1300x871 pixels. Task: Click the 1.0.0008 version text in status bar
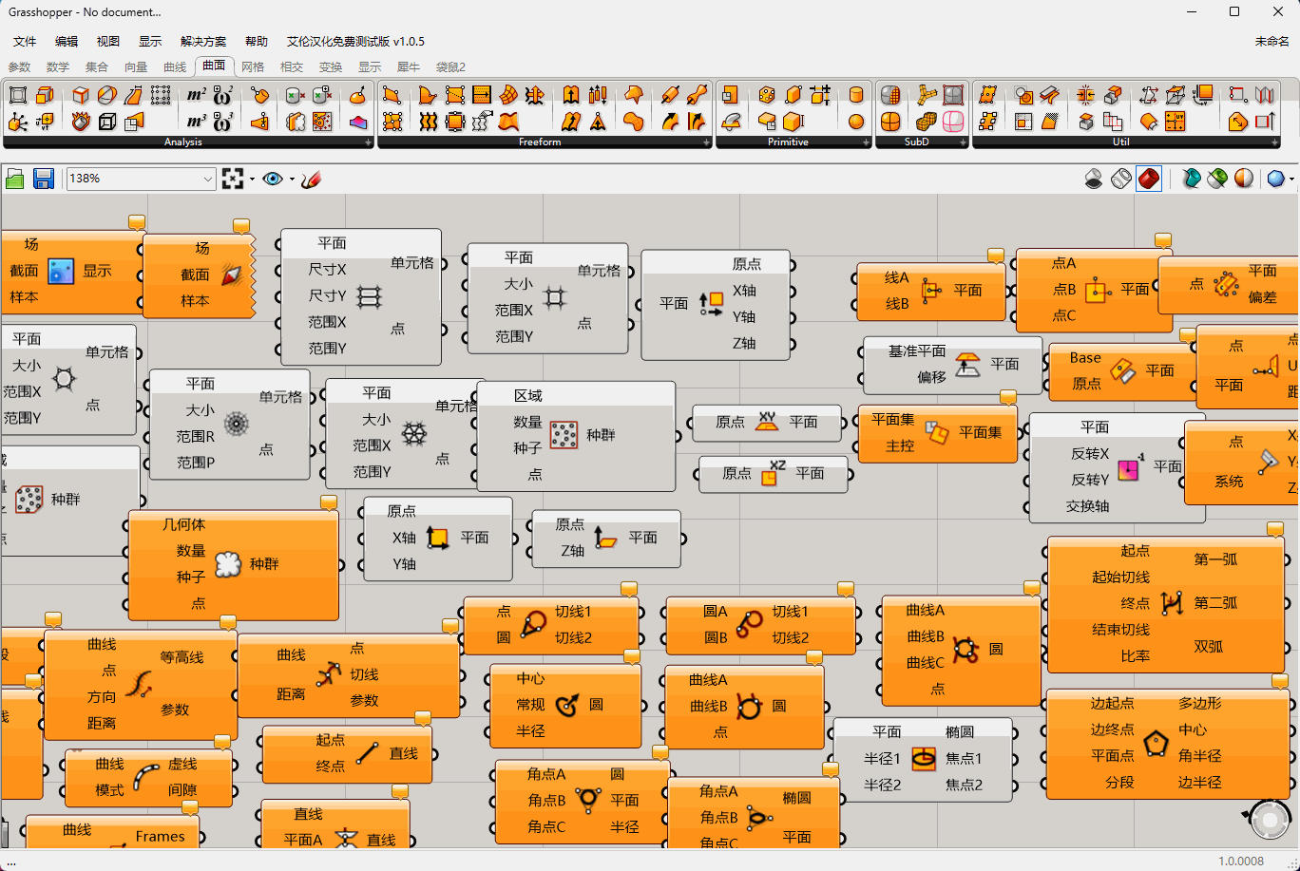click(x=1241, y=861)
